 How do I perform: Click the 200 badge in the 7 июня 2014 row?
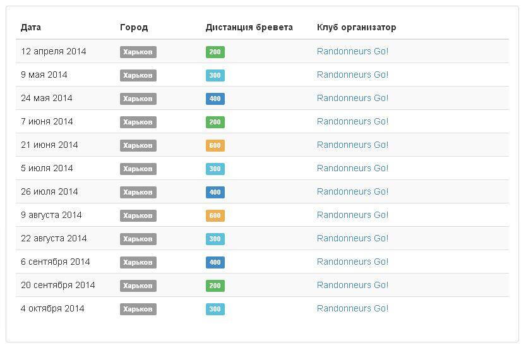(215, 122)
